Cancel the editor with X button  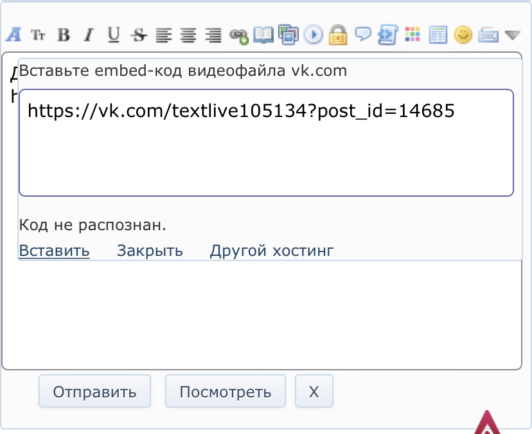click(x=314, y=391)
